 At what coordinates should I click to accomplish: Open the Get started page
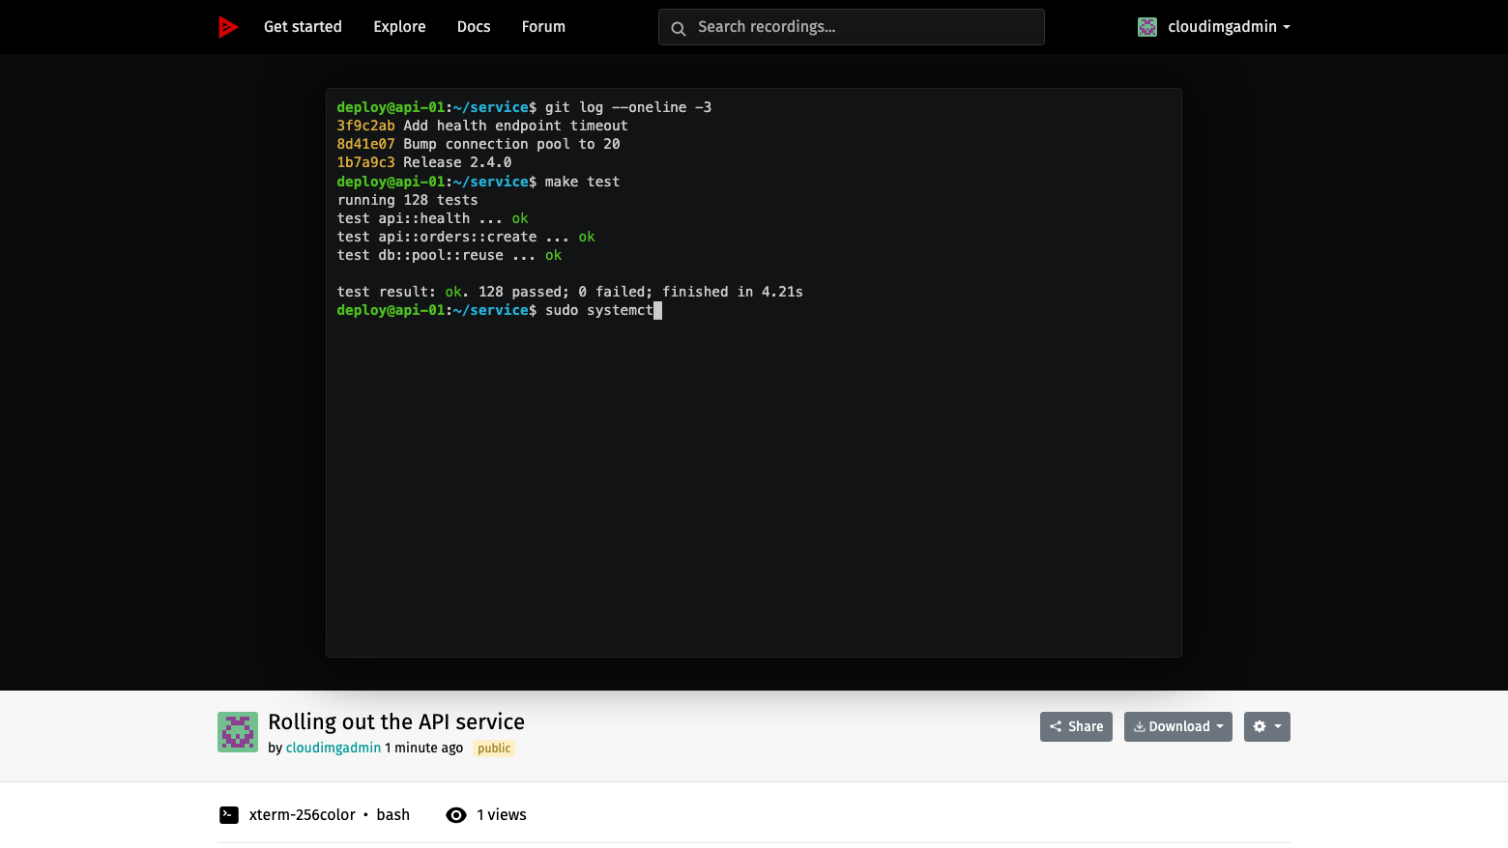(303, 27)
